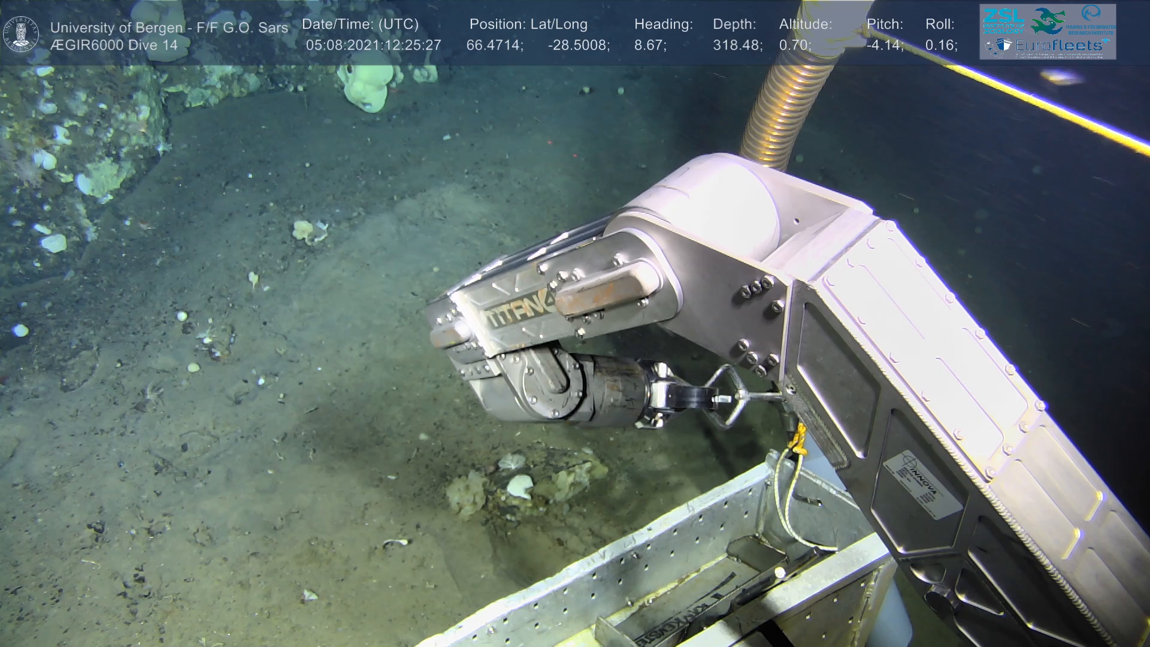Click the ZSL Institute of Zoology logo

coord(1003,20)
